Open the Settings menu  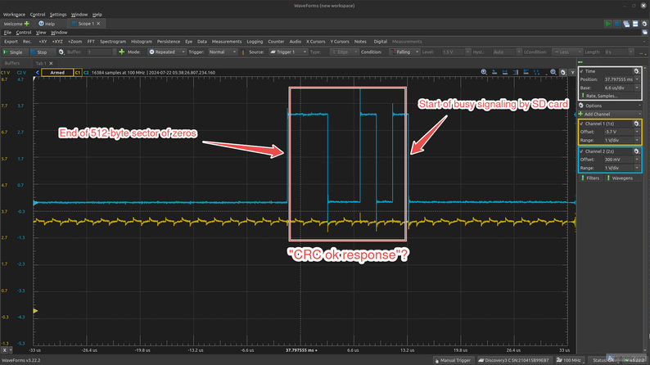pyautogui.click(x=58, y=15)
